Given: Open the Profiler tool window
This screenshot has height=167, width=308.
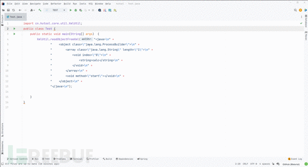Looking at the screenshot, I should click(92, 159).
